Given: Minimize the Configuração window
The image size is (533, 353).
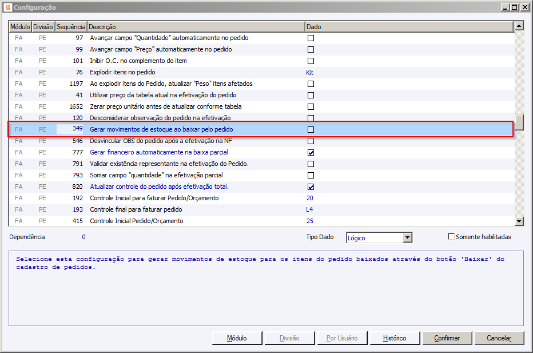Looking at the screenshot, I should point(505,7).
